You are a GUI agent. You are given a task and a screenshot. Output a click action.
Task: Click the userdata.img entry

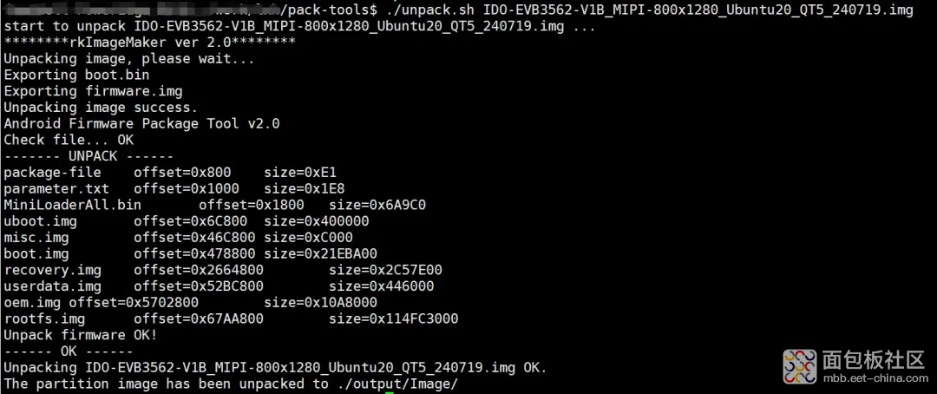tap(53, 286)
